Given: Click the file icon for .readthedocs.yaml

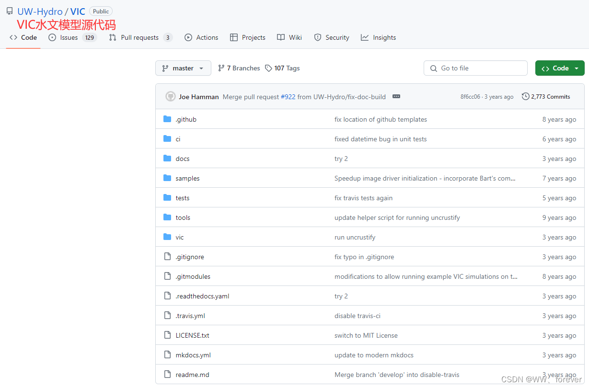Looking at the screenshot, I should point(167,296).
